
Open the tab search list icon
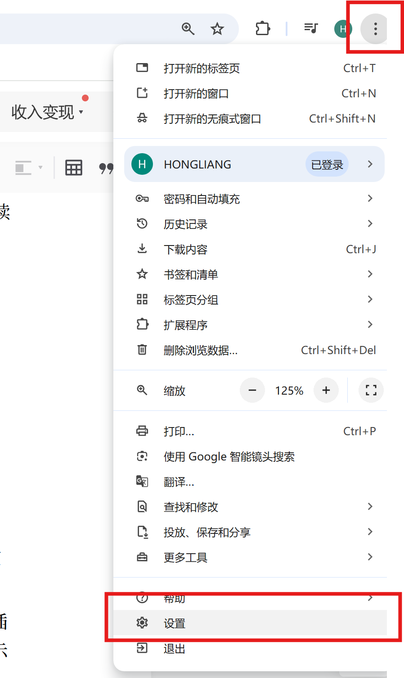click(x=311, y=28)
